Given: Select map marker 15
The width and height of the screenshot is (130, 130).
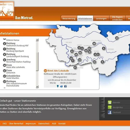Looking at the screenshot, I should (76, 55).
